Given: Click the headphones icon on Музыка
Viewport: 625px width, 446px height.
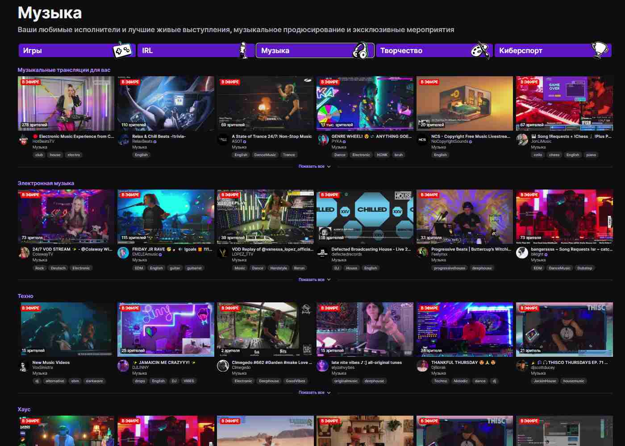Looking at the screenshot, I should 362,51.
